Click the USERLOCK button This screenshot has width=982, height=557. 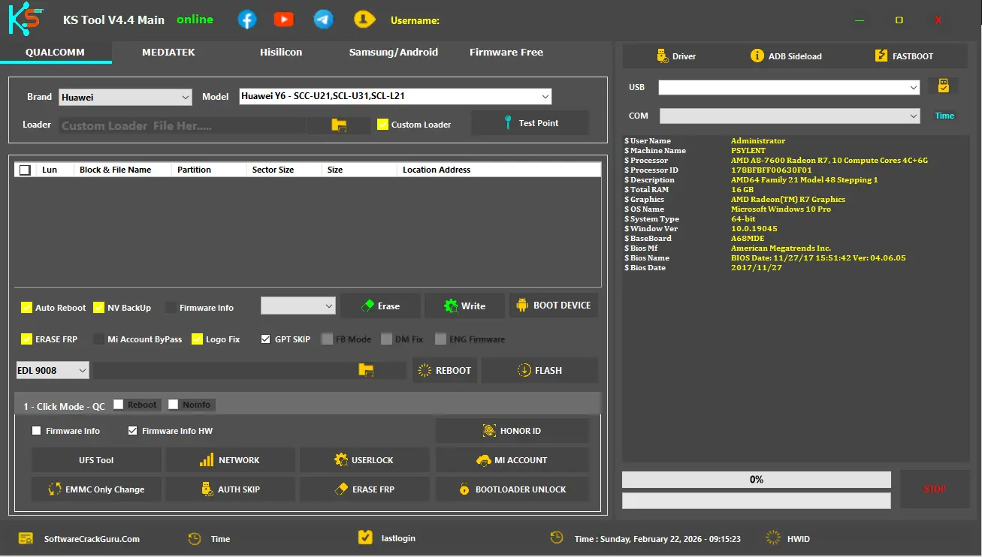pos(364,460)
